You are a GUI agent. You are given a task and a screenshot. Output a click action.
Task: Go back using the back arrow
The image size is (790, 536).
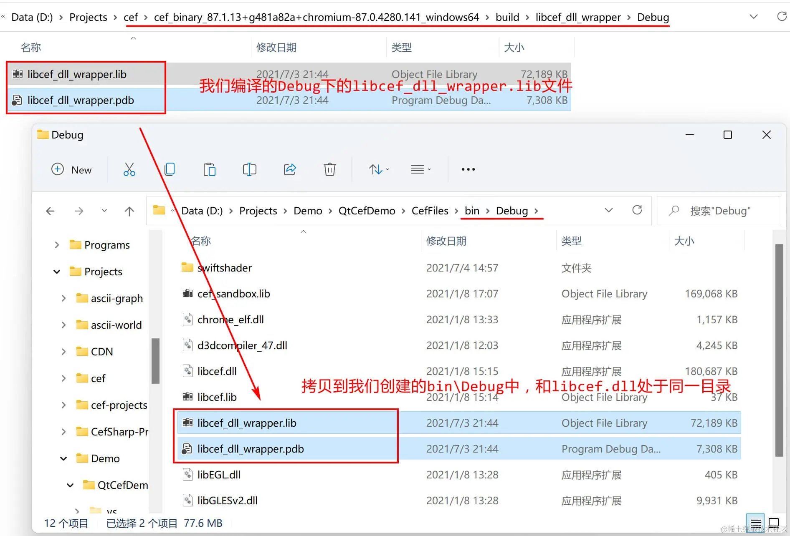(x=50, y=211)
